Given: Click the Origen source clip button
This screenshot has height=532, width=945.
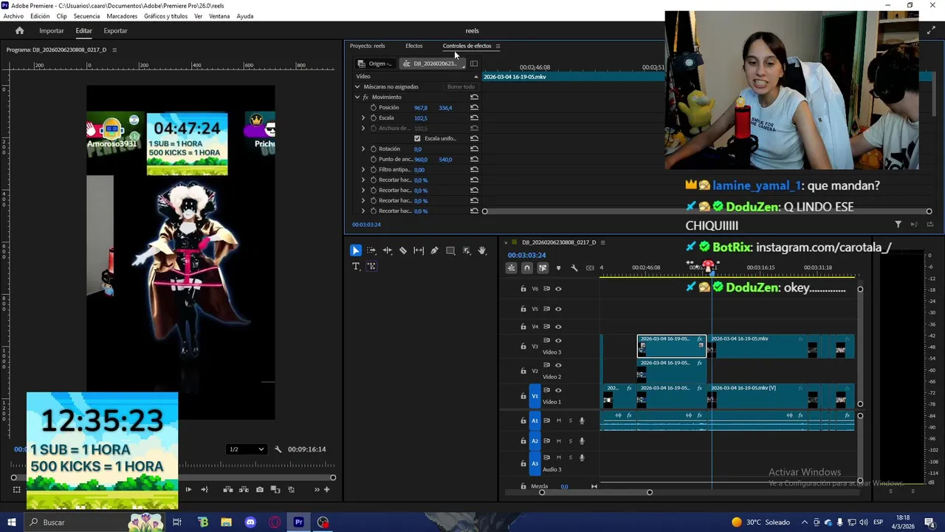Looking at the screenshot, I should (x=375, y=64).
